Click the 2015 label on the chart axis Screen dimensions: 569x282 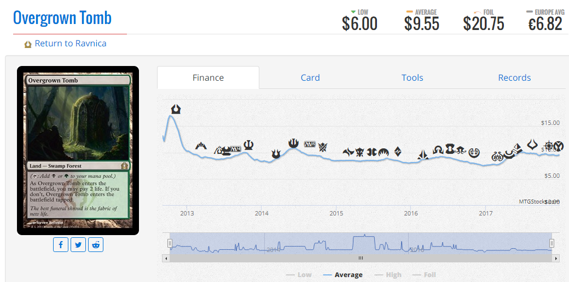(336, 213)
